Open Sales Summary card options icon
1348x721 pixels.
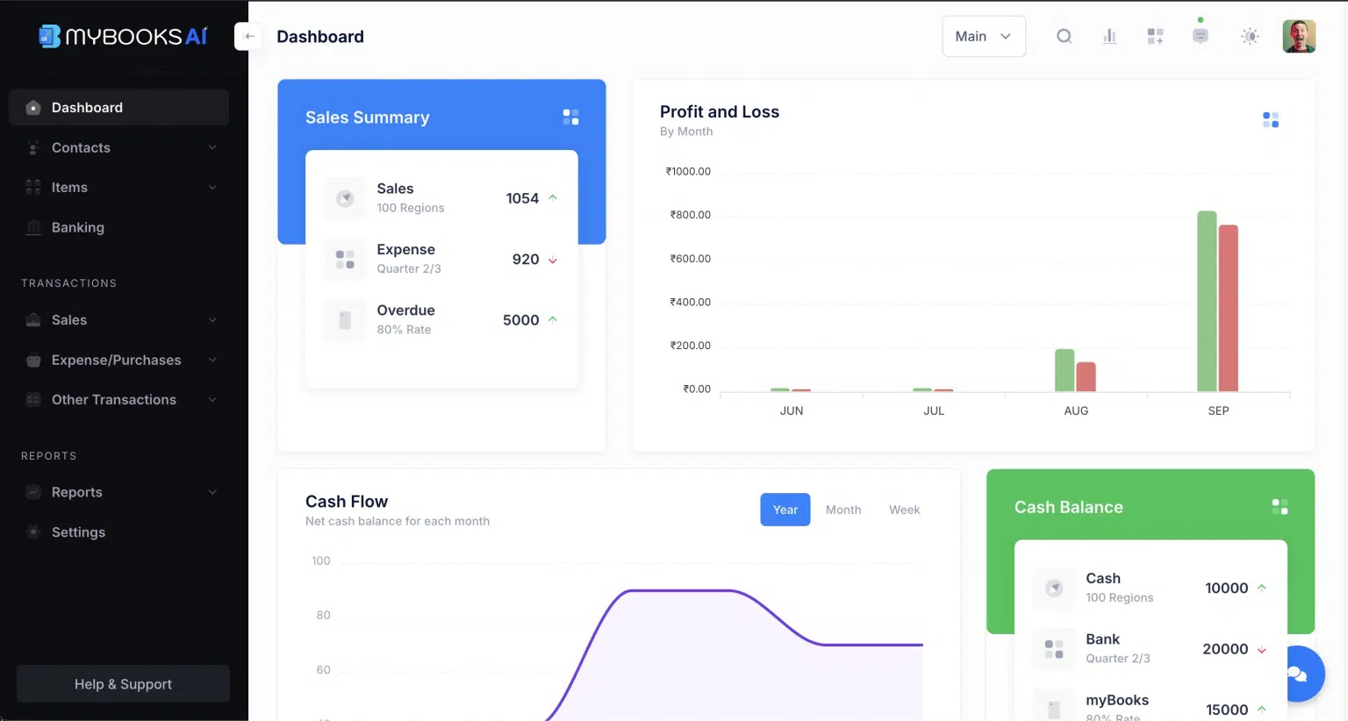[570, 118]
